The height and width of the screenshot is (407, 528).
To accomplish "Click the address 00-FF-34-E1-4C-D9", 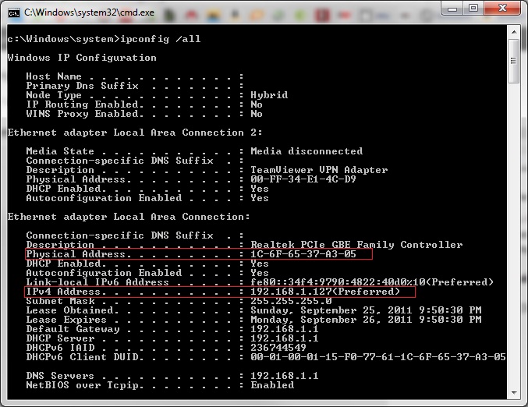I will [x=303, y=179].
